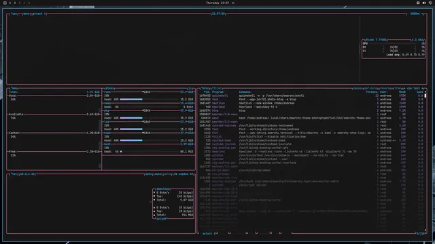Select the net box title
435x244 pixels.
14,174
